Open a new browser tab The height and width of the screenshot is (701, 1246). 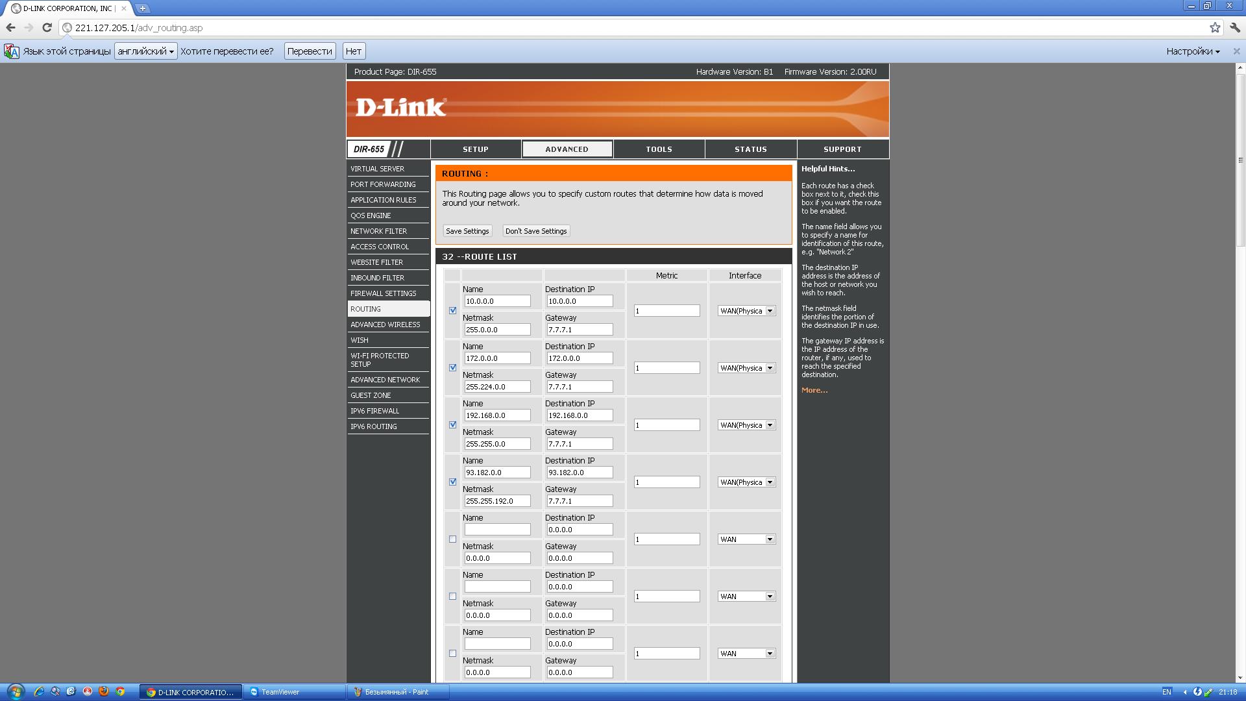[x=142, y=8]
